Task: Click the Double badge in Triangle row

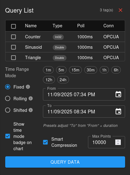Action: 59,58
